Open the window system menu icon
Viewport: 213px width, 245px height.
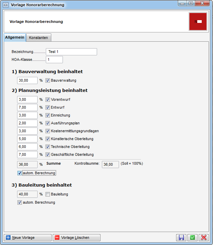tap(5, 5)
